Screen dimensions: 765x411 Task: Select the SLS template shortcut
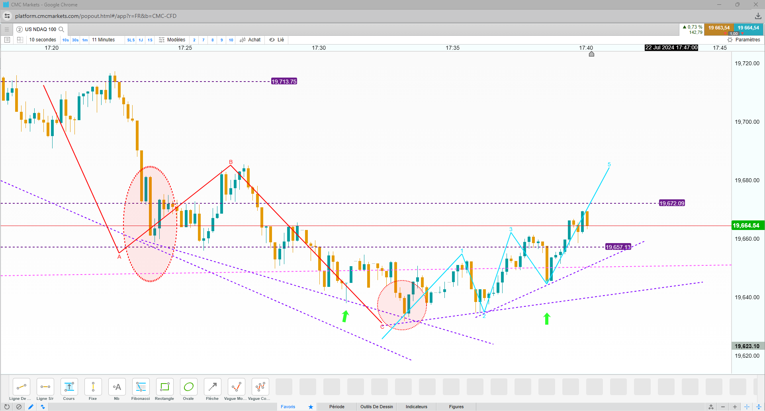pyautogui.click(x=131, y=40)
